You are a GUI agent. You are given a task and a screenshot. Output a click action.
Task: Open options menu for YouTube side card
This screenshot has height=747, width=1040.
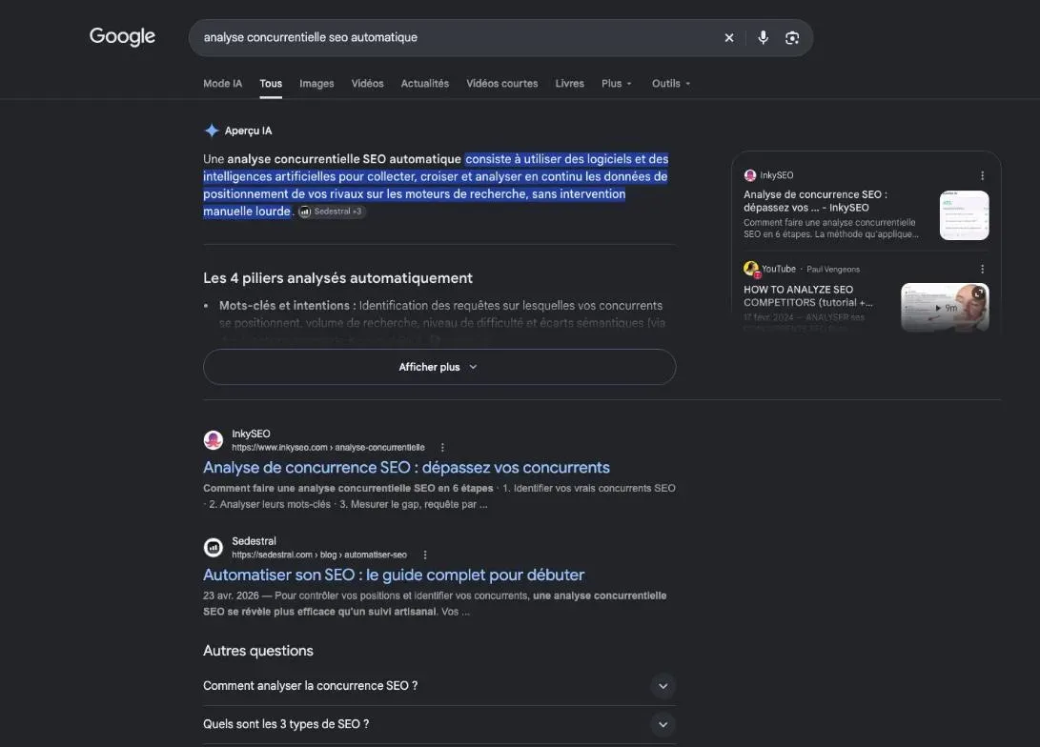[x=982, y=269]
